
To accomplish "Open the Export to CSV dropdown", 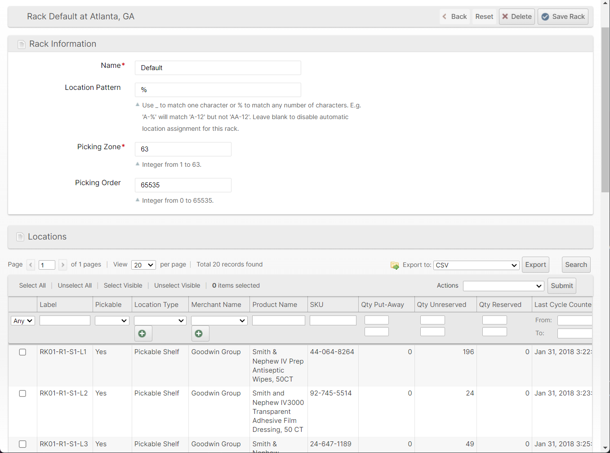I will (476, 265).
